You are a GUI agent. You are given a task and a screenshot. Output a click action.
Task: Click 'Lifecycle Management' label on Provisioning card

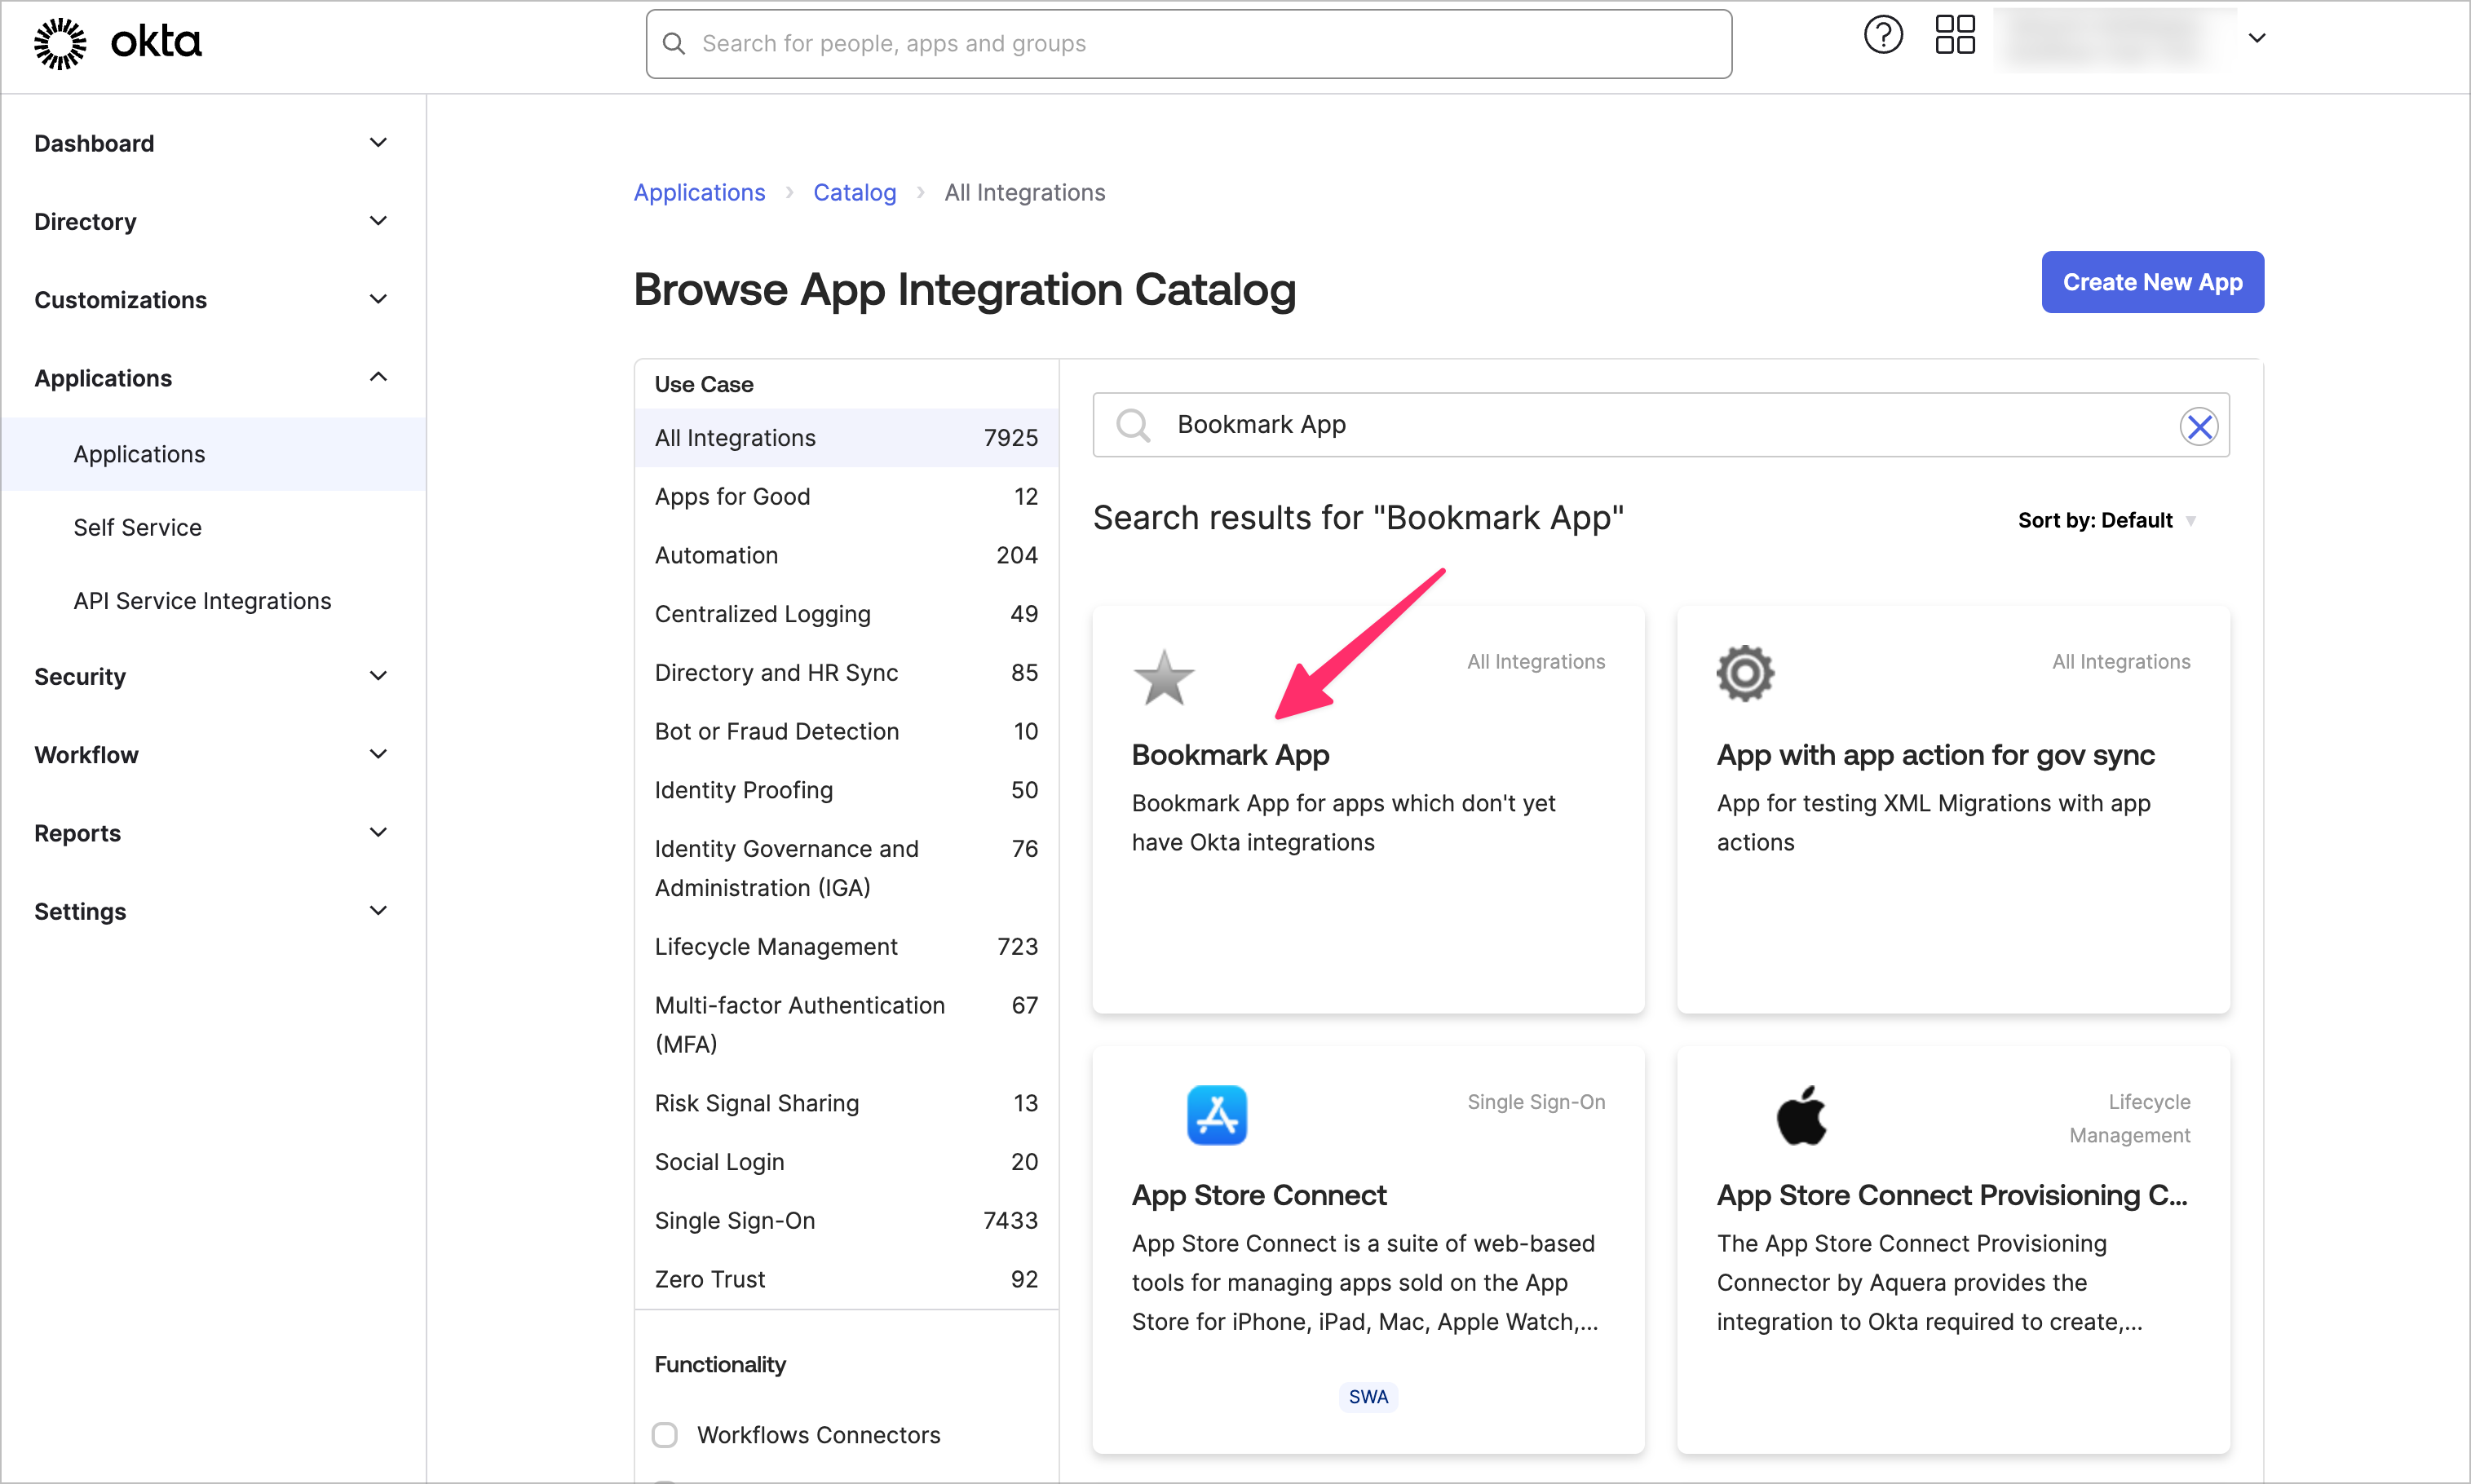[x=2129, y=1118]
